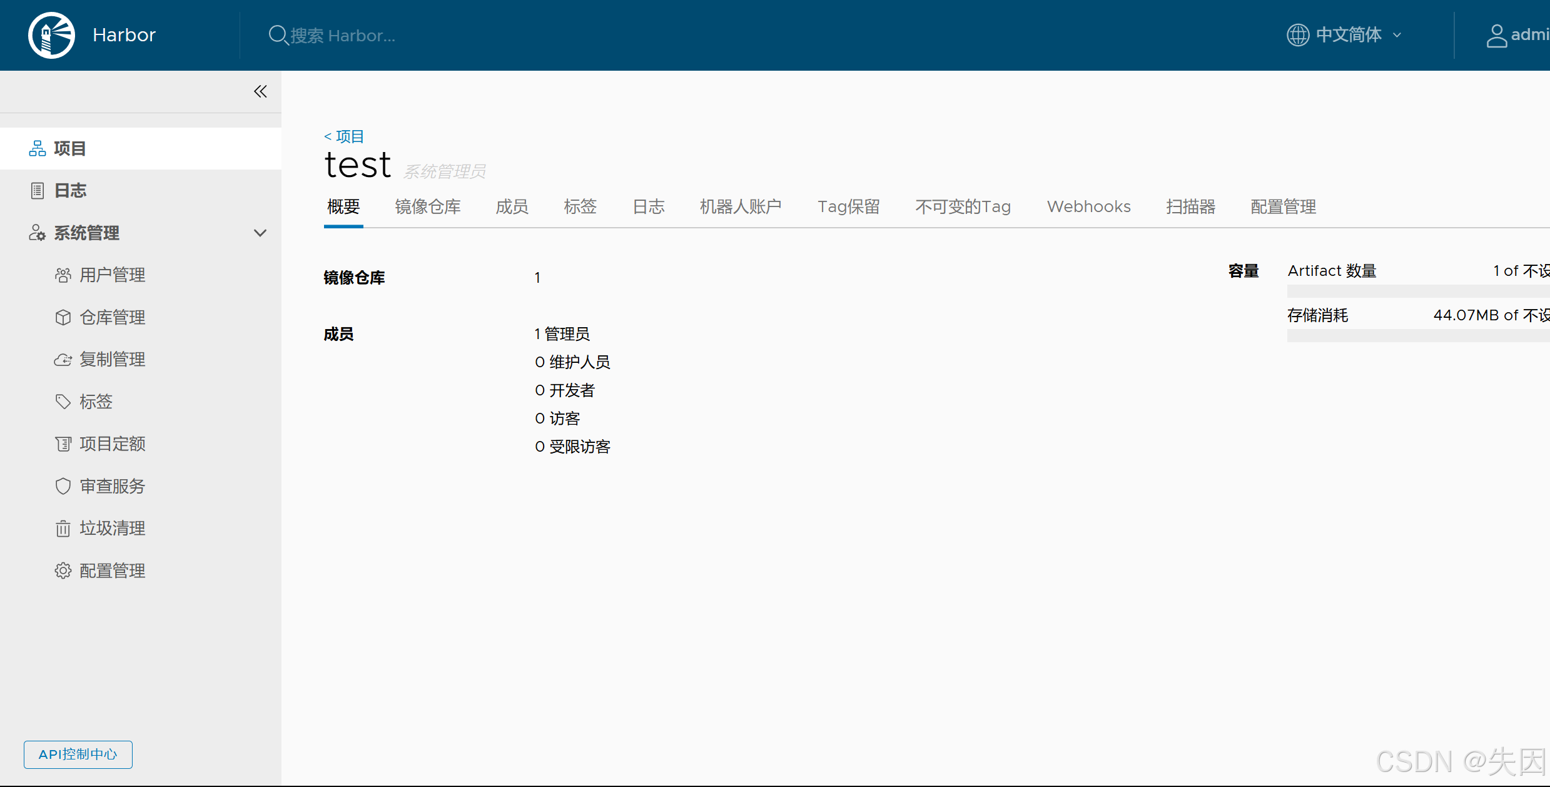The width and height of the screenshot is (1550, 787).
Task: Click the 项目定额 icon in sidebar
Action: (x=63, y=444)
